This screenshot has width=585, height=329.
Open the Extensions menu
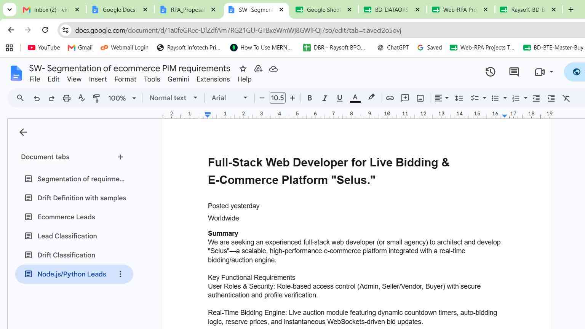(x=213, y=79)
